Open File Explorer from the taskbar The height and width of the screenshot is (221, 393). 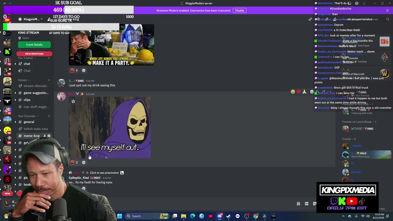coord(184,216)
